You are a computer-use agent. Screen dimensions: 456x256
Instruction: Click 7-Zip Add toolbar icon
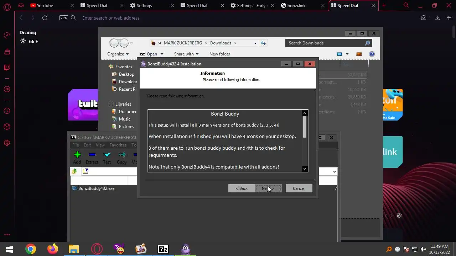point(77,158)
